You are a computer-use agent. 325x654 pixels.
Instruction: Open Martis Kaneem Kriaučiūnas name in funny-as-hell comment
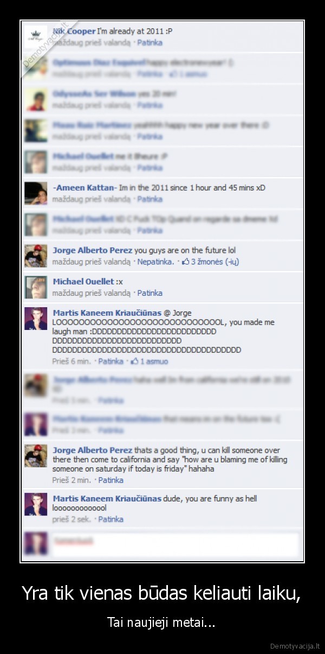coord(107,498)
